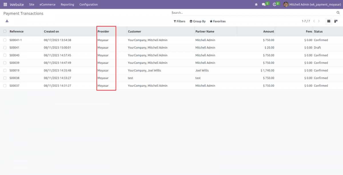Click the Payment Transactions breadcrumb title
Screen dimensions: 343x175
[23, 13]
